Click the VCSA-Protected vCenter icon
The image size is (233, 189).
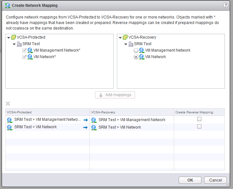coord(14,37)
